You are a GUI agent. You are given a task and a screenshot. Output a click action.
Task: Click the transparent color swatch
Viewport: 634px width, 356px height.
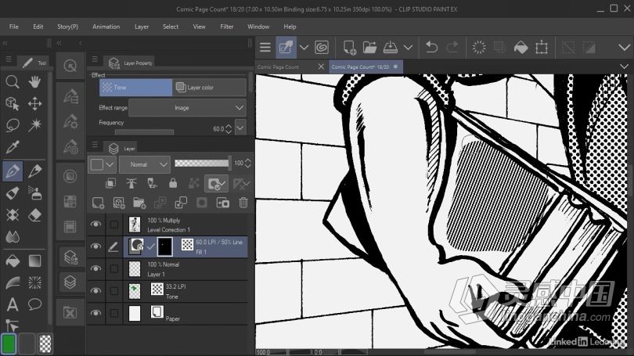point(45,343)
